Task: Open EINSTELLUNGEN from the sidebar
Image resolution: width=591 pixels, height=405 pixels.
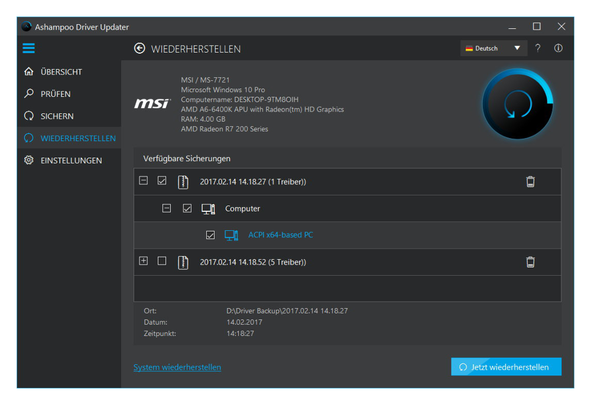Action: point(71,161)
